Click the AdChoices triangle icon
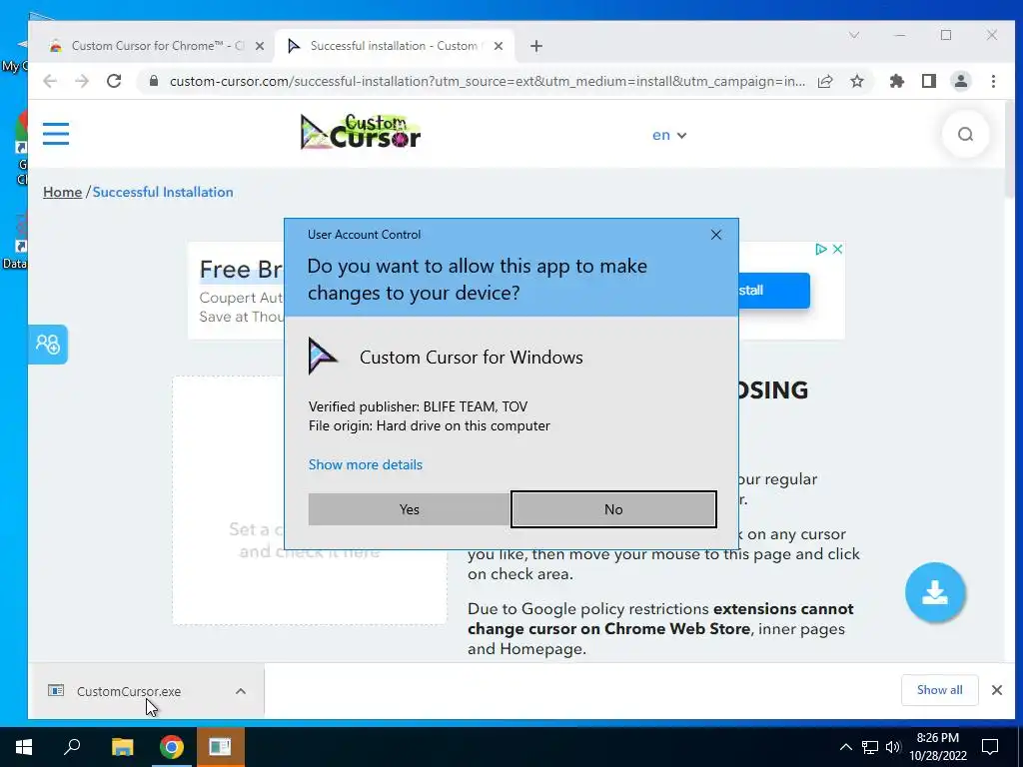 821,249
